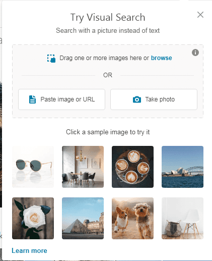Screen dimensions: 212x261
Task: Select the two running dogs sample image
Action: click(x=132, y=218)
